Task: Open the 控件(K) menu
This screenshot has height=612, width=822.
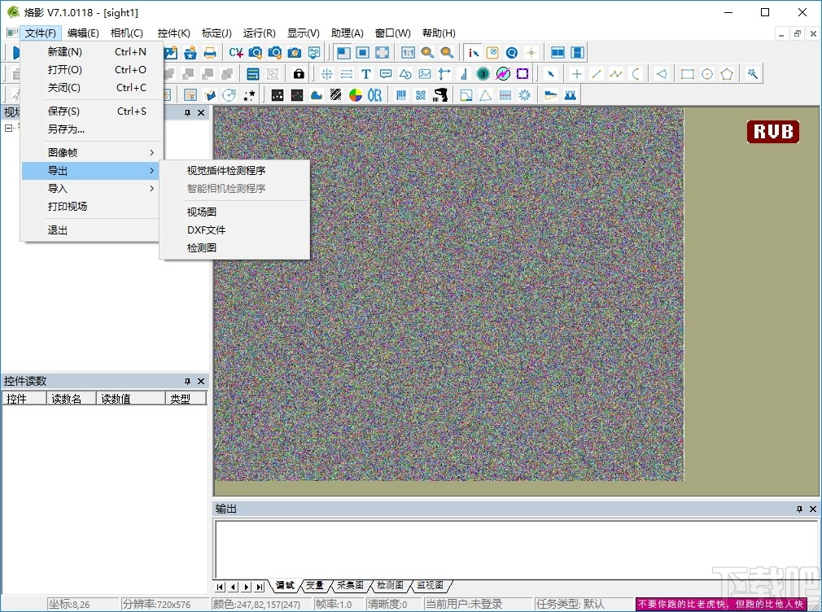Action: coord(174,33)
